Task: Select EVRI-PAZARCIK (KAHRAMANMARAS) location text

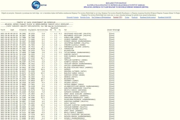Action: tap(77, 56)
